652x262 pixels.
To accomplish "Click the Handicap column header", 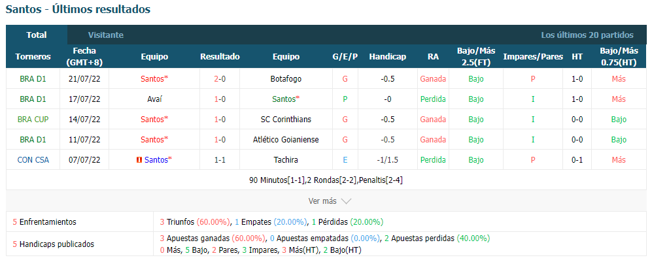I will pyautogui.click(x=388, y=56).
